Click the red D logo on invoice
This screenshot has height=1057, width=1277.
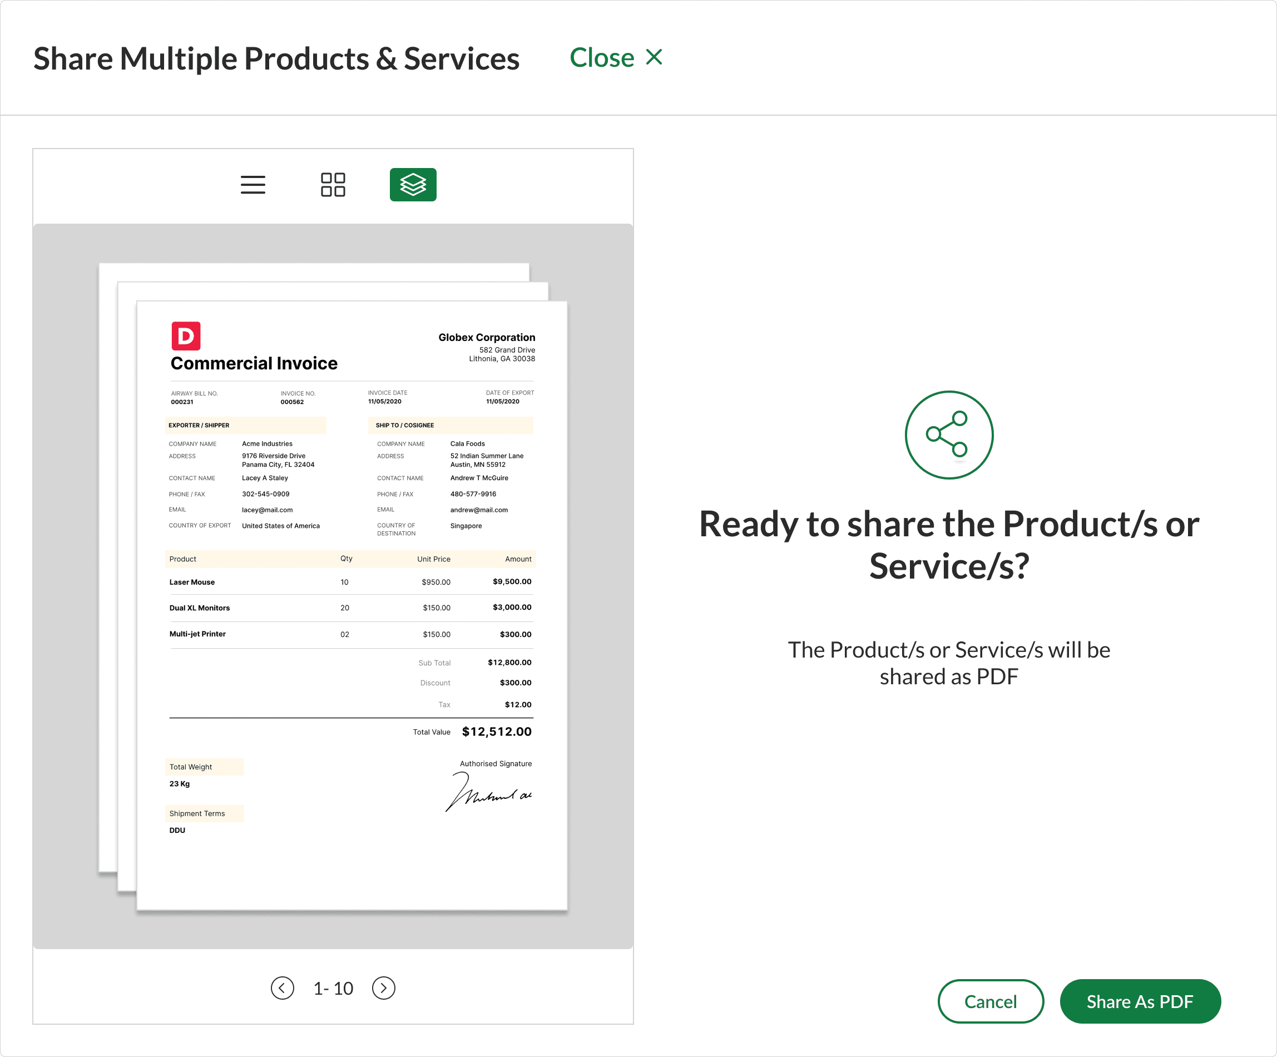pos(185,335)
